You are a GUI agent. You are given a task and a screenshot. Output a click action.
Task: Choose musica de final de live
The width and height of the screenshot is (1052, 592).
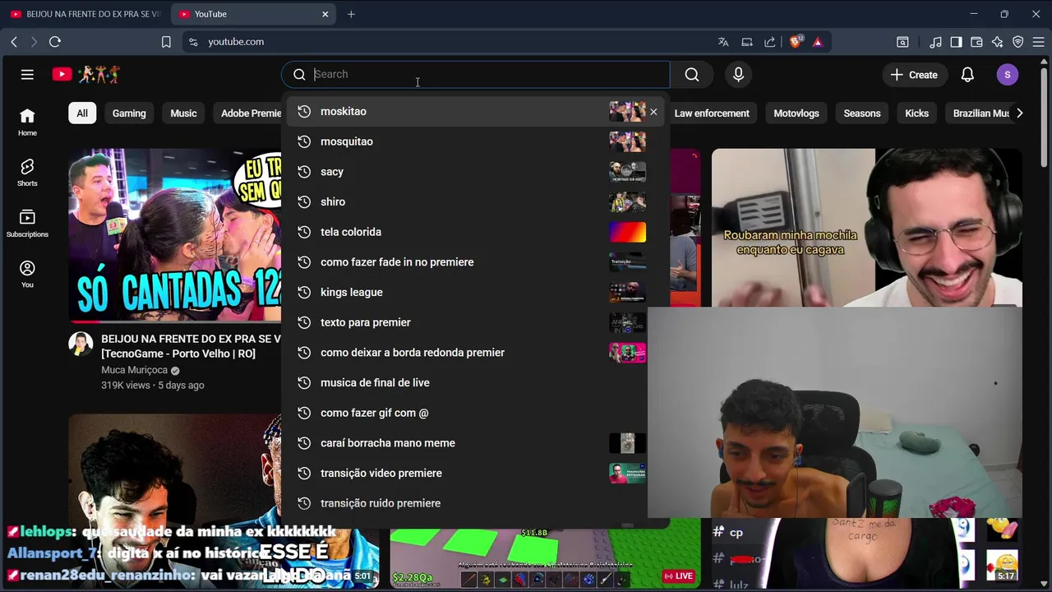(466, 383)
